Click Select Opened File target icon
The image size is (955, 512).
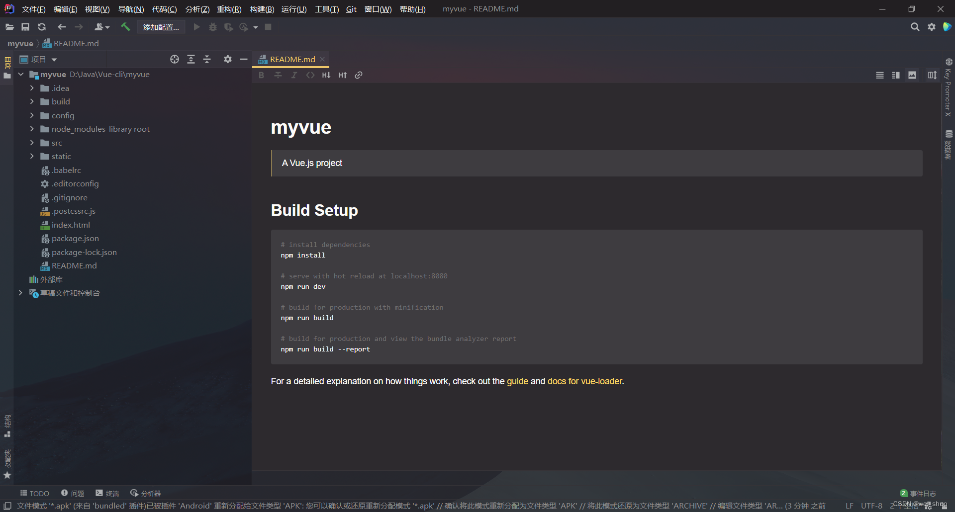[x=175, y=59]
